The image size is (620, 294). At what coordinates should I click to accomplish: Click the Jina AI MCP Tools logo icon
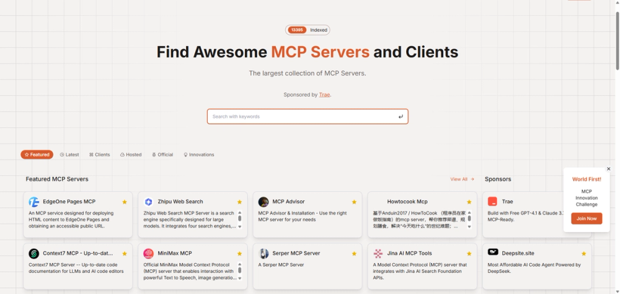coord(378,254)
